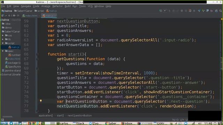Screen dimensions: 223x125
Task: Select External Libraries in project tree
Action: tap(10, 74)
